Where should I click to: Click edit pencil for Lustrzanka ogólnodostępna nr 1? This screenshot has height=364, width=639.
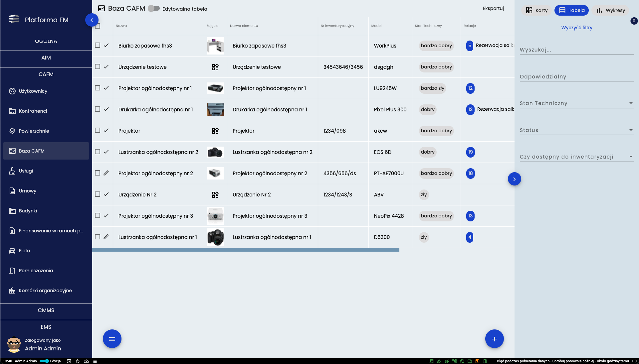coord(106,237)
